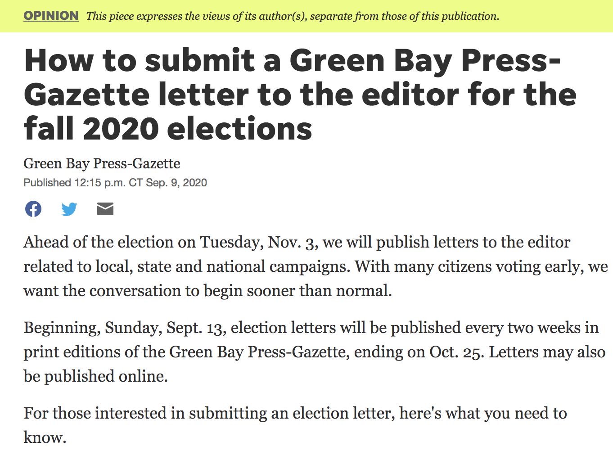
Task: Click the published date and time line
Action: click(115, 183)
